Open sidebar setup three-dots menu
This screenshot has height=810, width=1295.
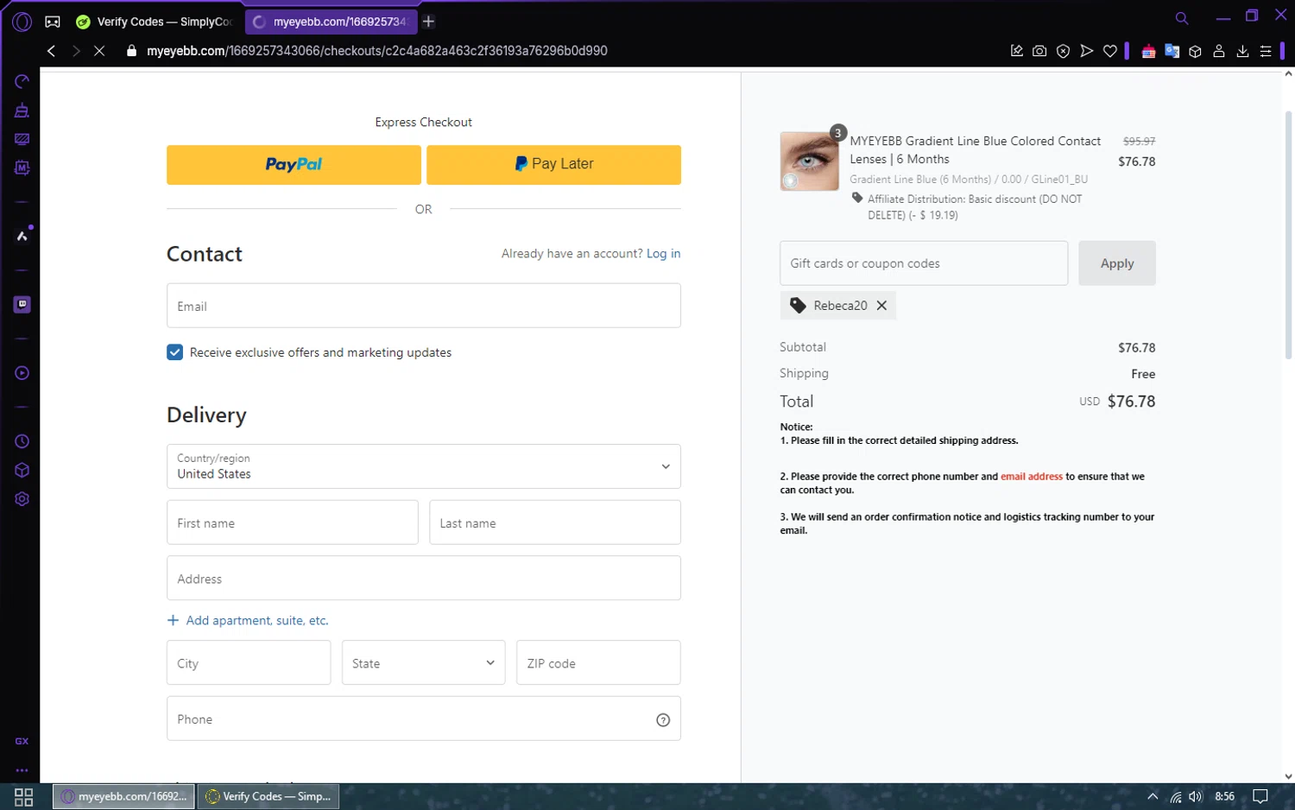pos(22,770)
